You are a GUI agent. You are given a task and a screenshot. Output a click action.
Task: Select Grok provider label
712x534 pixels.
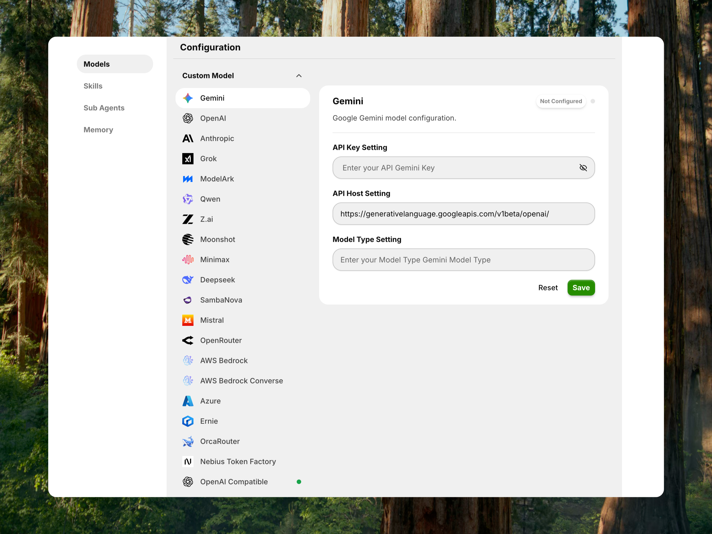pyautogui.click(x=208, y=159)
